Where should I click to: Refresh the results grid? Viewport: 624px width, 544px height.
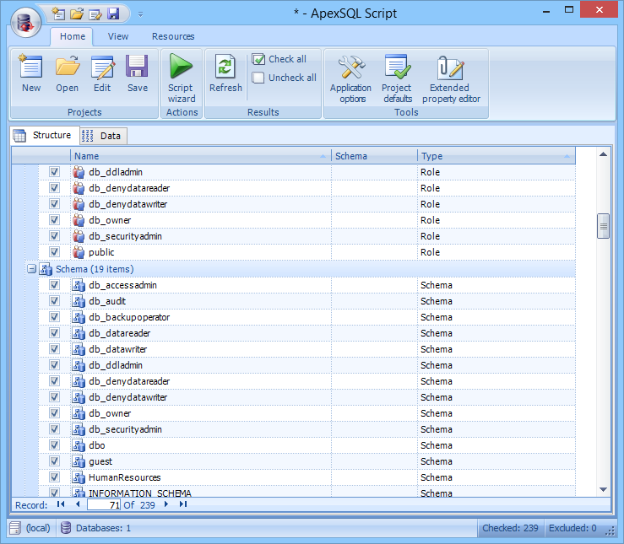click(225, 73)
